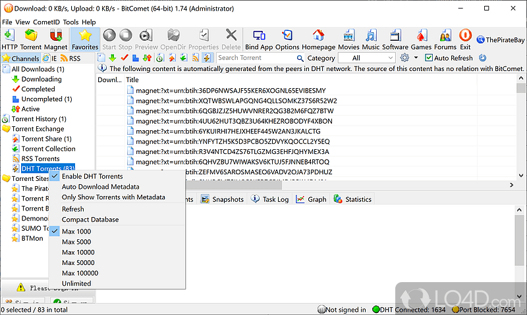Open the CometID menu
527x315 pixels.
click(x=46, y=22)
